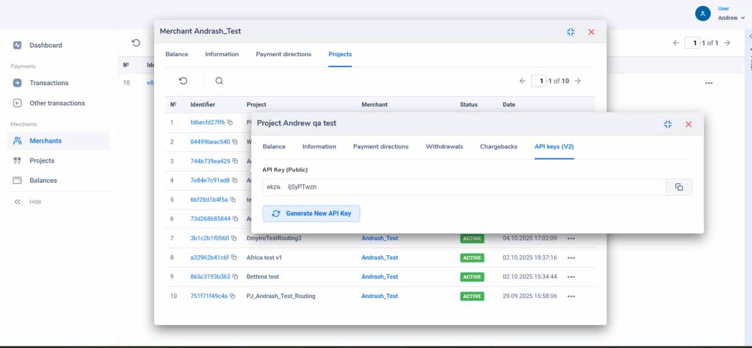Switch to project Balance tab
Screen dimensions: 752x348
(x=274, y=147)
